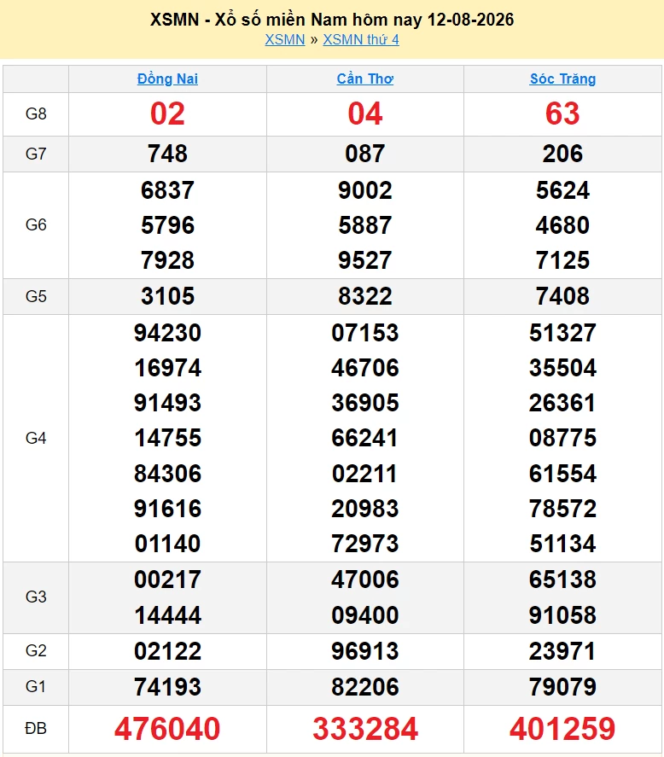Viewport: 664px width, 757px height.
Task: Select the G5 row label
Action: pyautogui.click(x=36, y=296)
